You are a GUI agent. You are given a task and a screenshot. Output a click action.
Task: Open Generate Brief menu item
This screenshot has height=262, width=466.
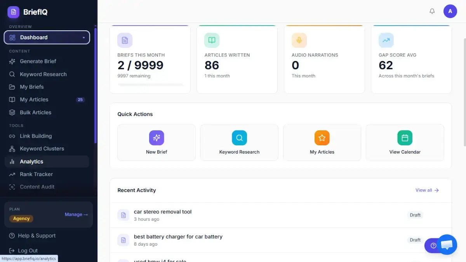coord(47,61)
